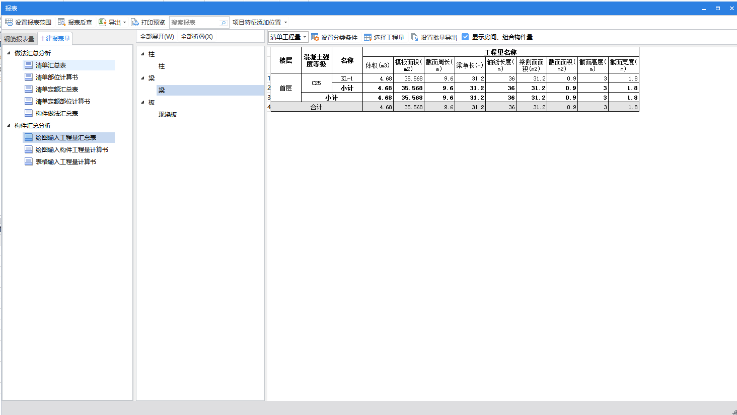Collapse the 做法汇总分析 tree node
Viewport: 737px width, 415px height.
(x=9, y=53)
